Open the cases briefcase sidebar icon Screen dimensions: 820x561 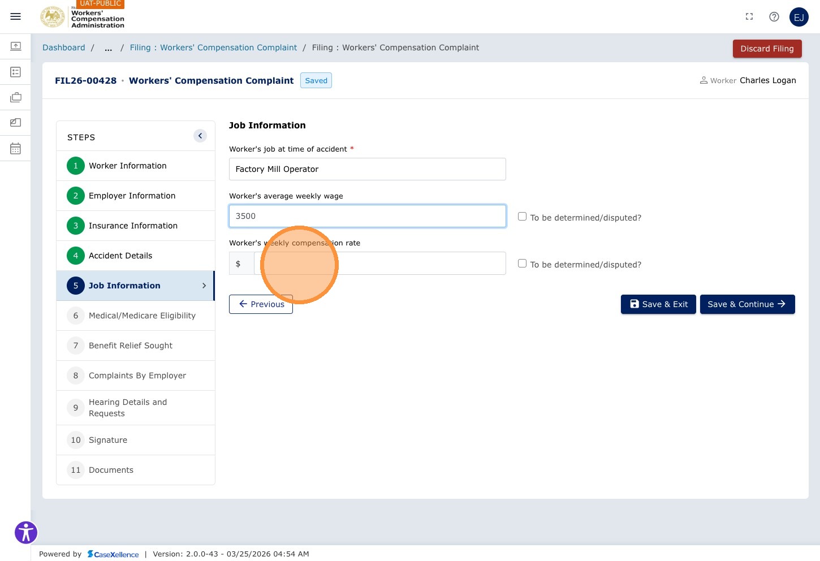(16, 97)
